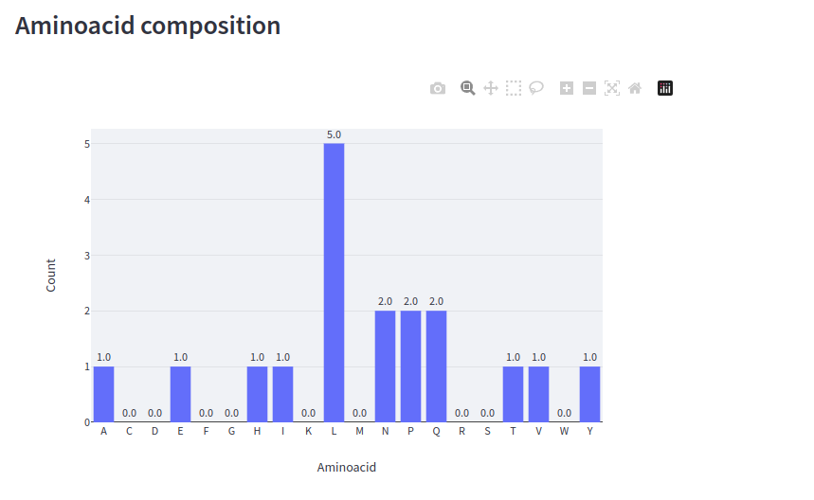Download plot as PNG camera icon

point(438,88)
